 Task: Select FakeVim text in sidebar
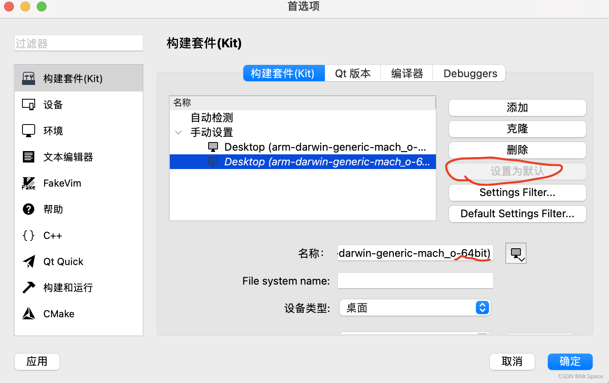coord(62,183)
